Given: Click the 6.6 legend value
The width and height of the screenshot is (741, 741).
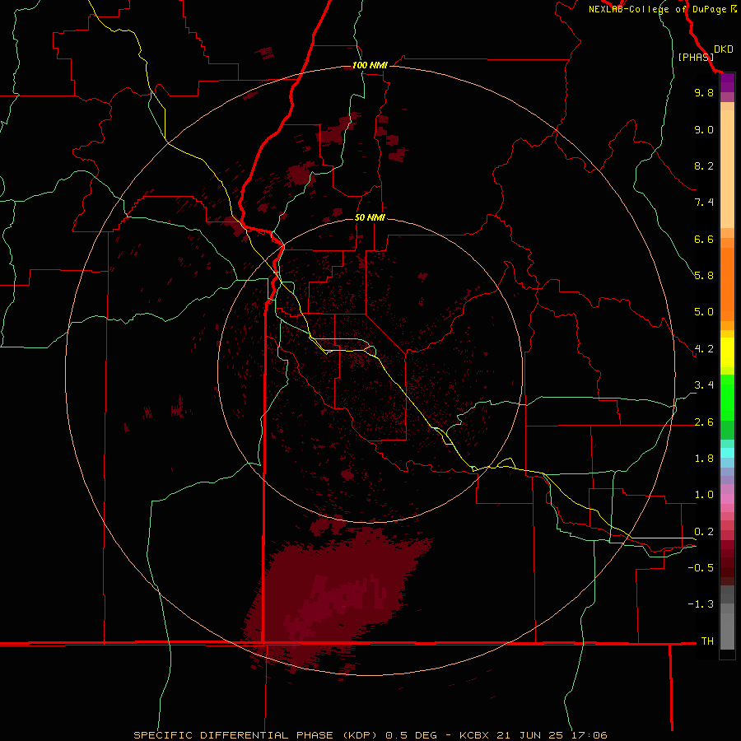Looking at the screenshot, I should point(704,239).
